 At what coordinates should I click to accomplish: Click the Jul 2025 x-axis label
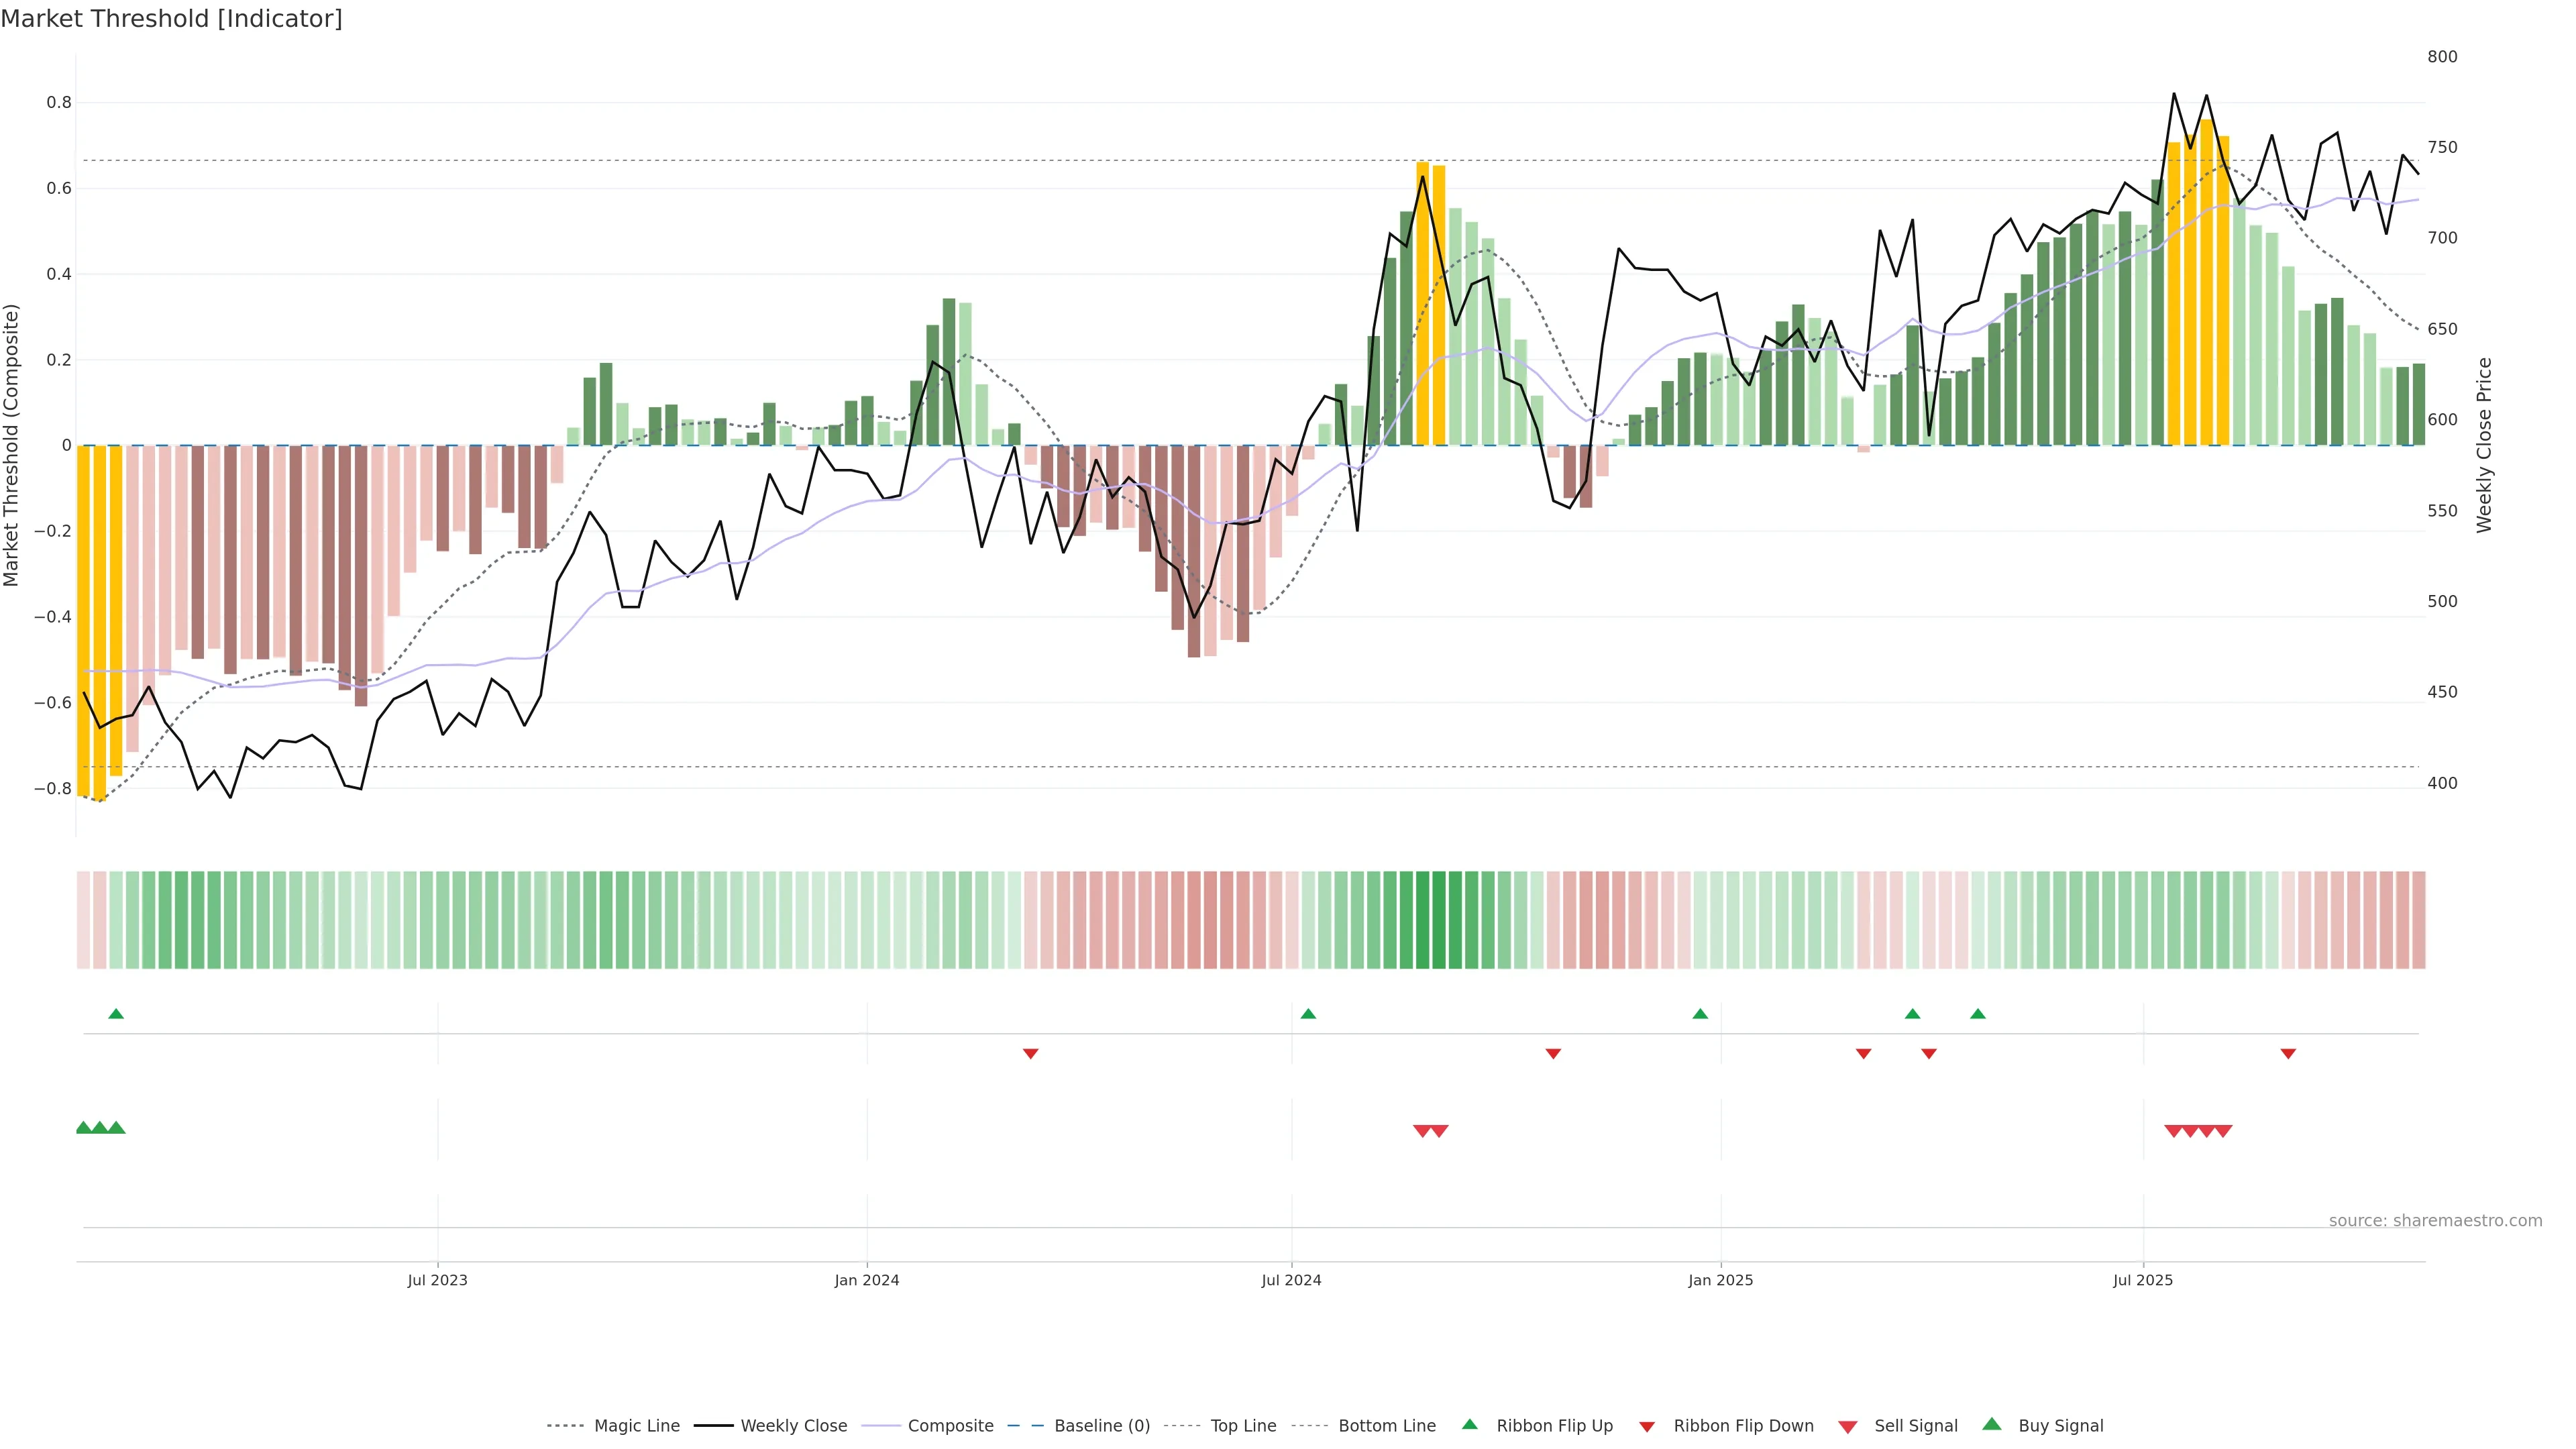[2143, 1280]
